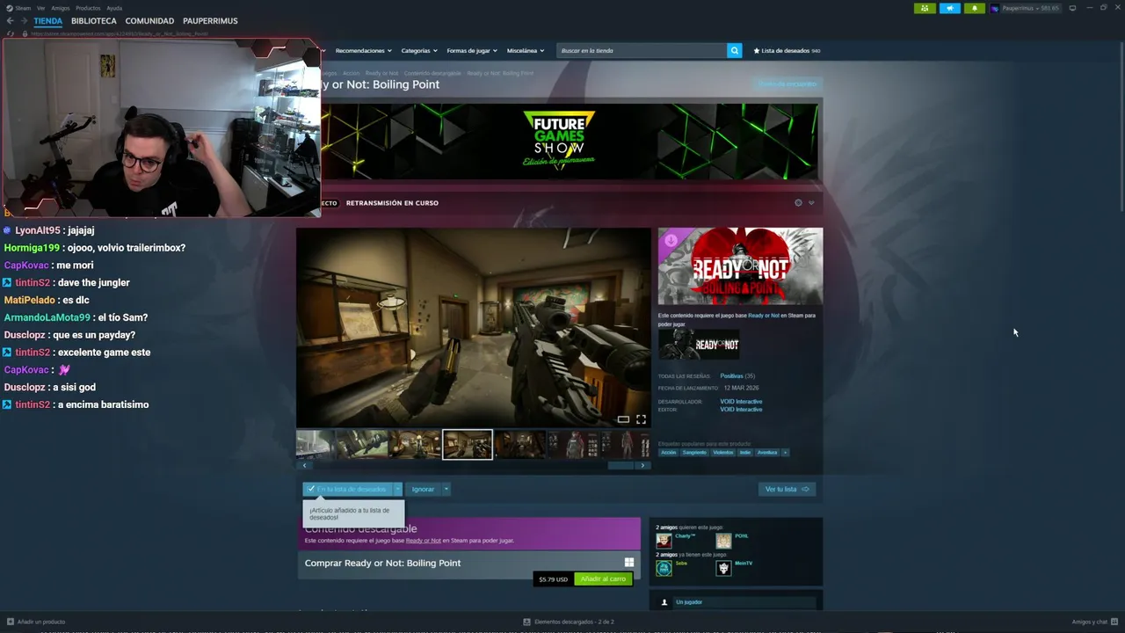Click Añadir al carro button

[603, 578]
